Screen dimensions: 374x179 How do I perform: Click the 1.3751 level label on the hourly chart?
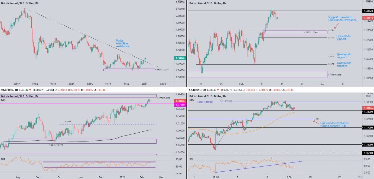click(x=317, y=119)
